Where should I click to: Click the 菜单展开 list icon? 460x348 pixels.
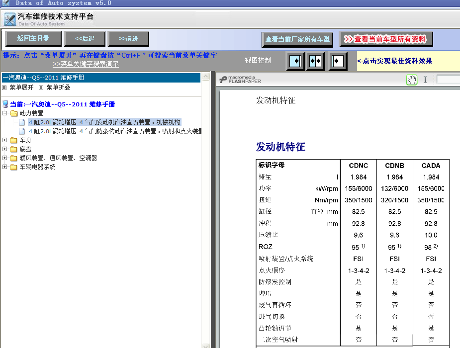[x=4, y=87]
